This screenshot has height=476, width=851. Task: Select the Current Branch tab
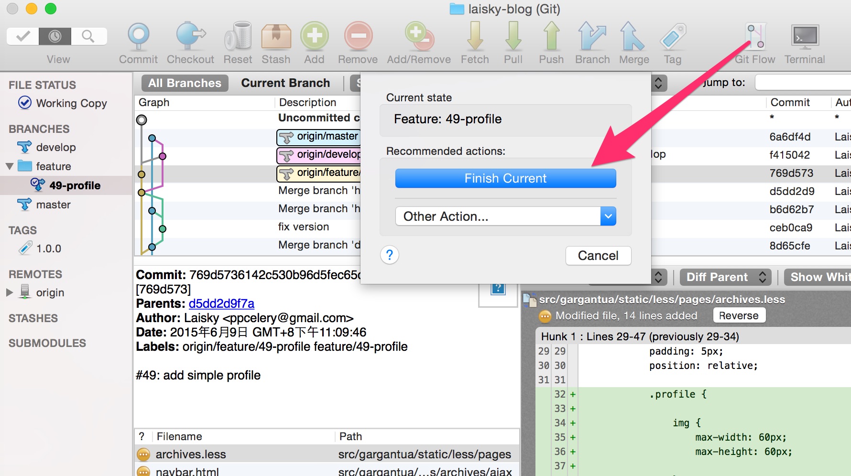point(285,83)
